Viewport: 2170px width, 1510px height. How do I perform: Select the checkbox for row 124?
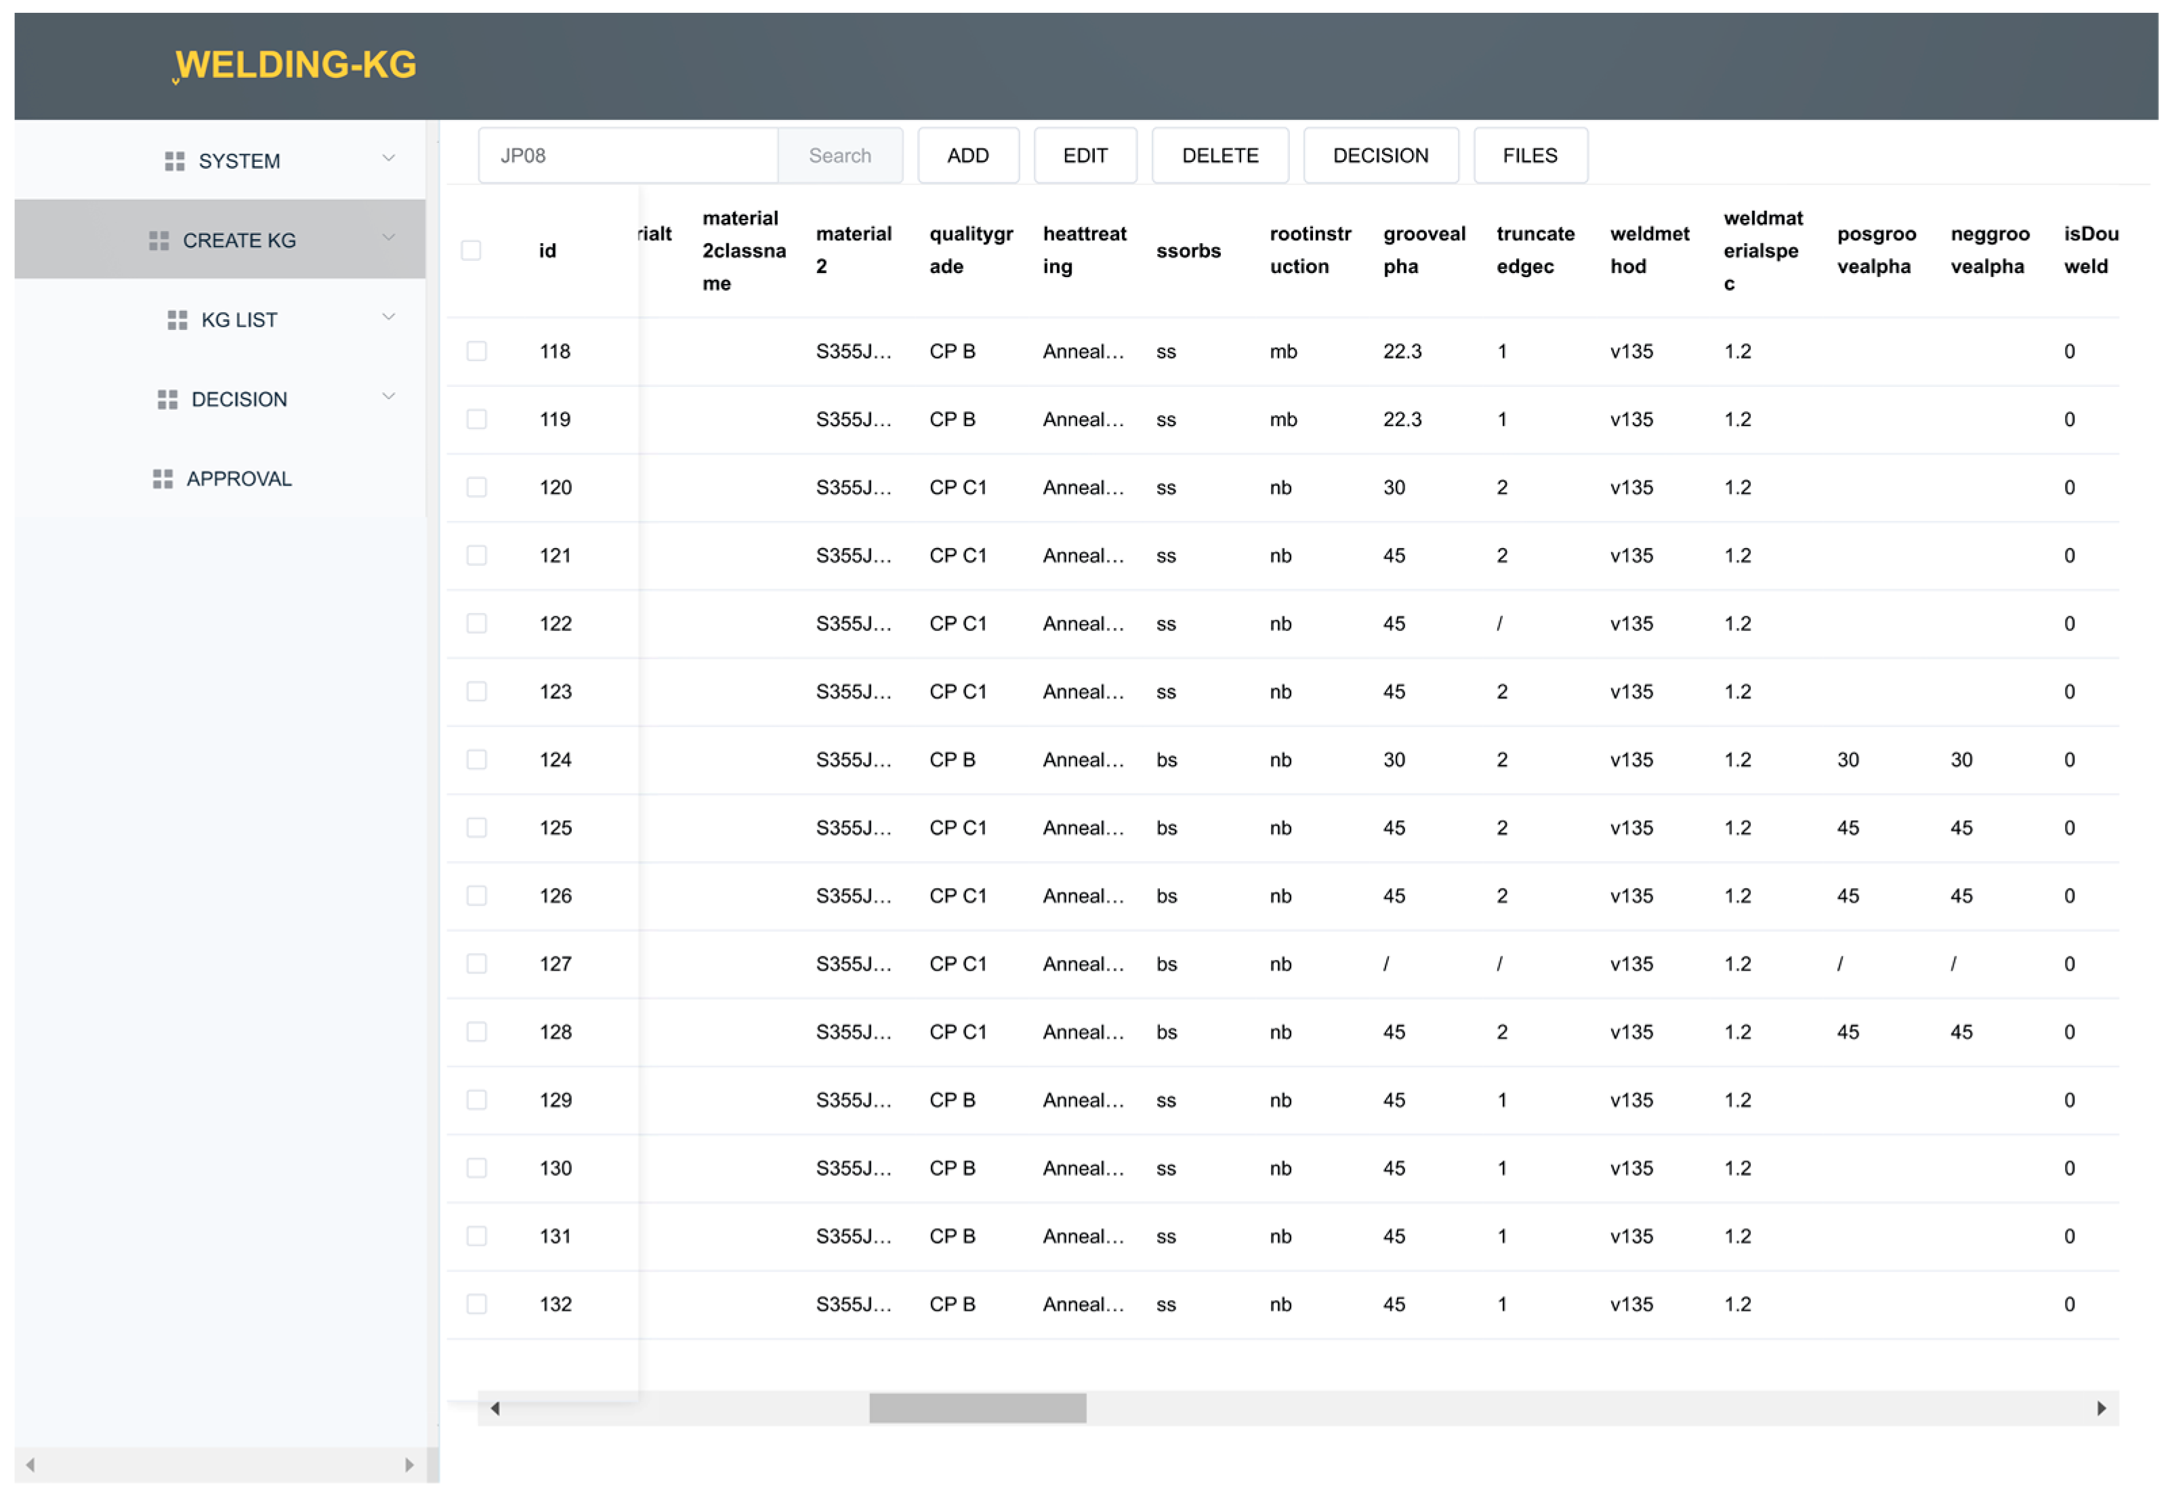point(476,759)
